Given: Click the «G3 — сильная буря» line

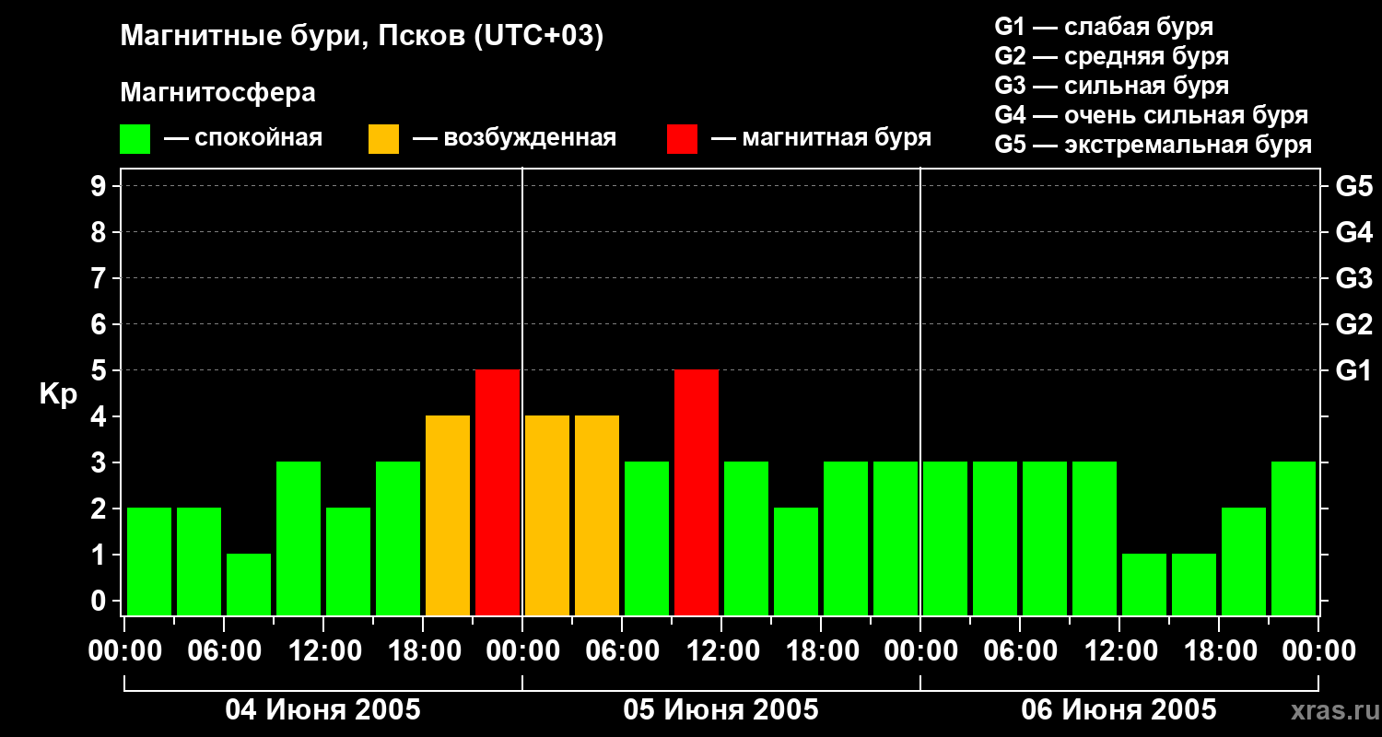Looking at the screenshot, I should tap(1111, 86).
